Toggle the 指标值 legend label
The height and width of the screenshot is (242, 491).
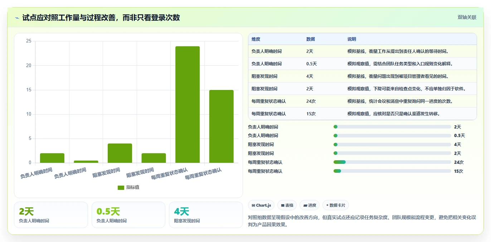tap(133, 187)
